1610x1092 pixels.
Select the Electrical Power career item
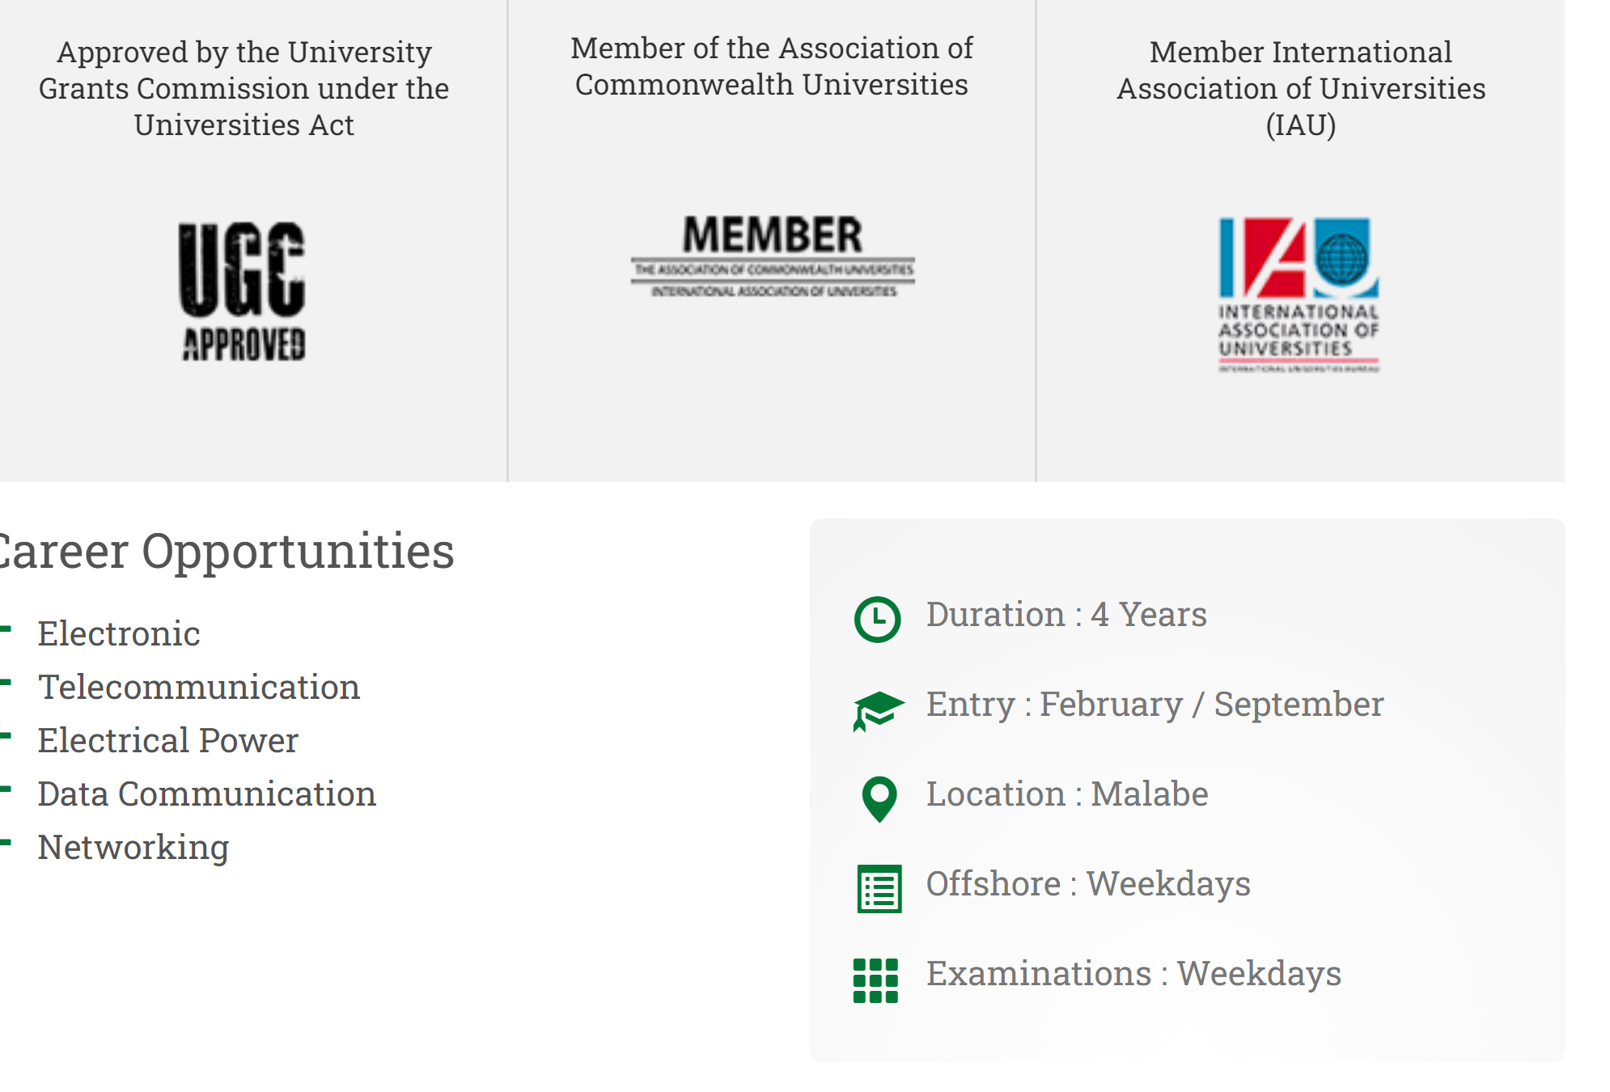[x=168, y=740]
